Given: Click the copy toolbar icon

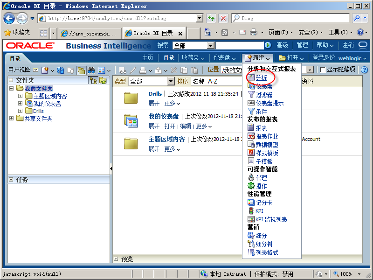Looking at the screenshot, I should 184,70.
